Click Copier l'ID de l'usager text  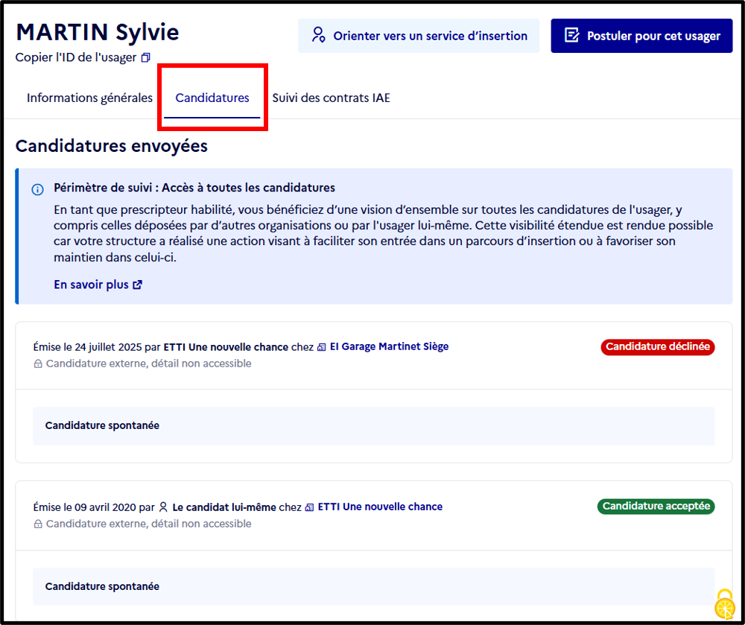tap(76, 57)
